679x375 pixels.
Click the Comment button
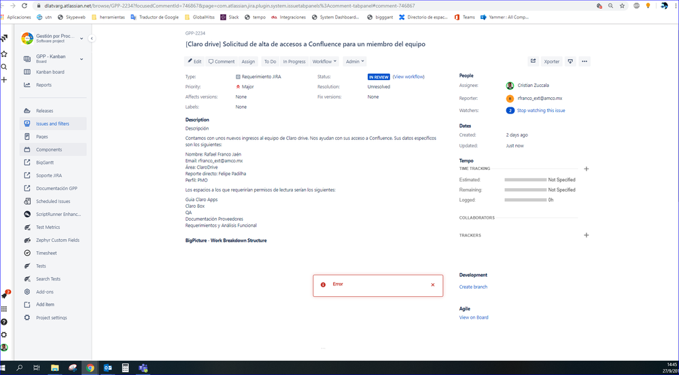point(222,62)
